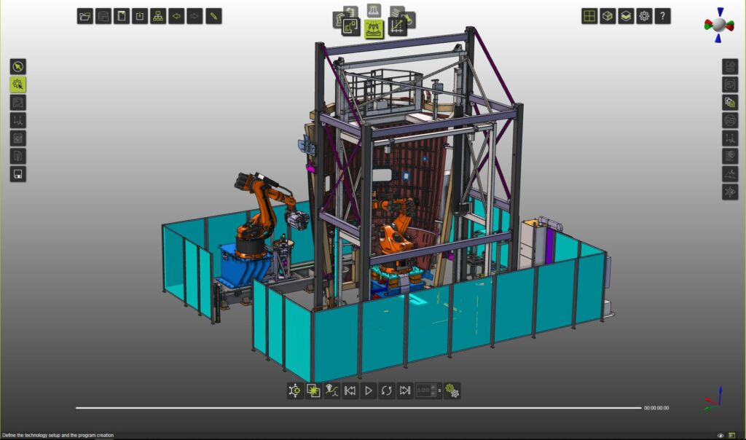The height and width of the screenshot is (440, 746).
Task: Click the blue axis on the orientation gizmo
Action: click(720, 12)
